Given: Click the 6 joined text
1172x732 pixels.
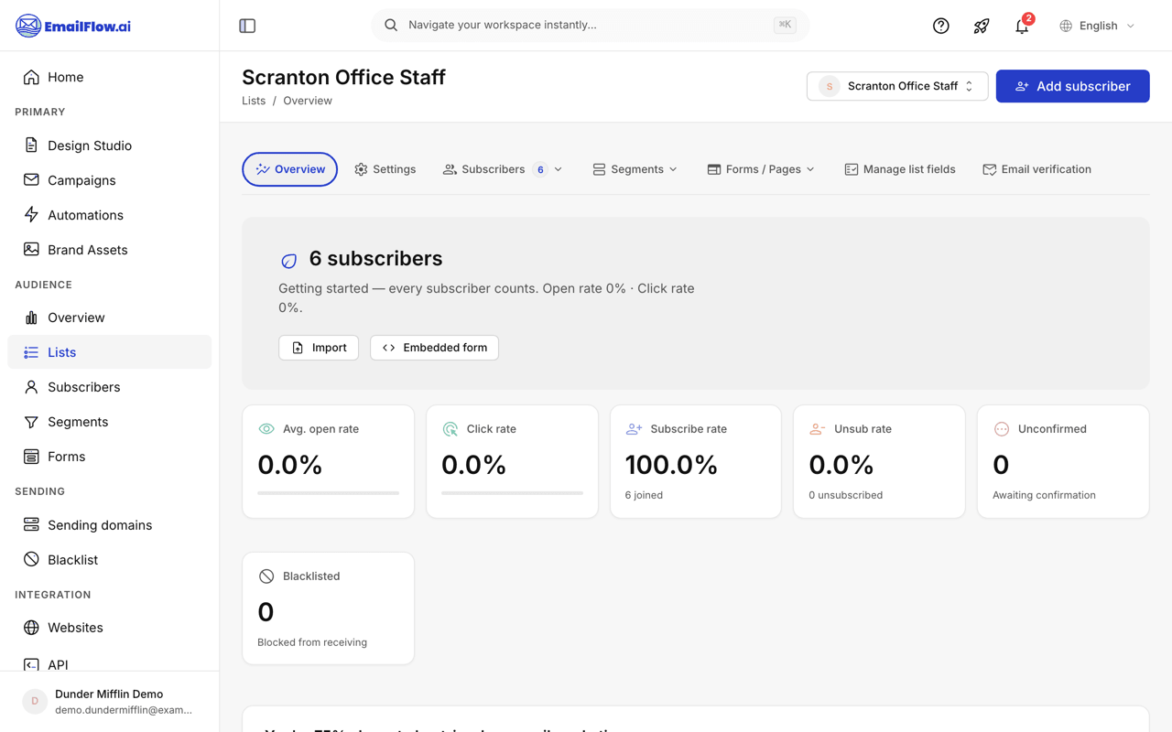Looking at the screenshot, I should pyautogui.click(x=644, y=495).
